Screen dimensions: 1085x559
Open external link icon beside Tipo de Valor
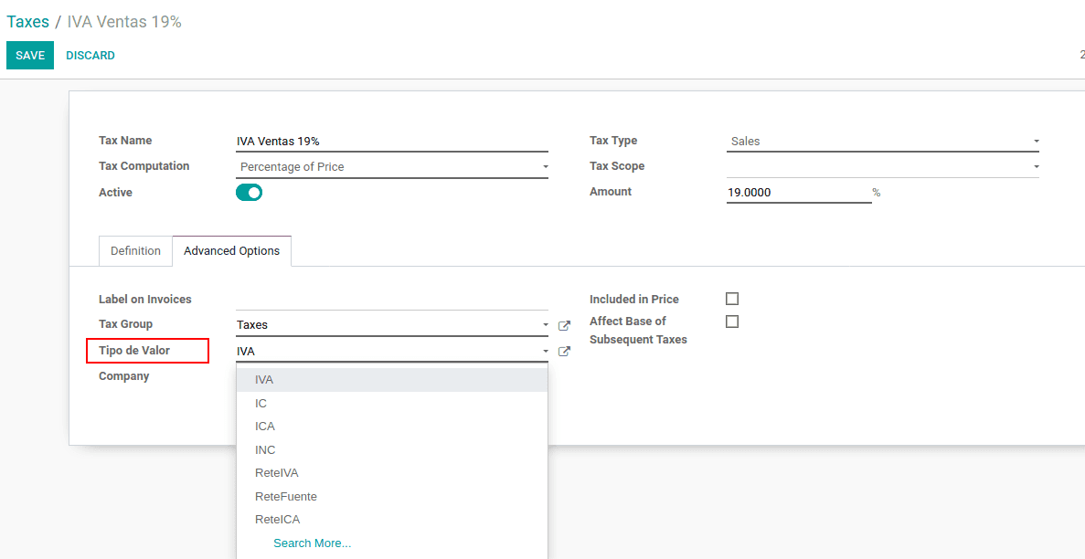(x=564, y=352)
